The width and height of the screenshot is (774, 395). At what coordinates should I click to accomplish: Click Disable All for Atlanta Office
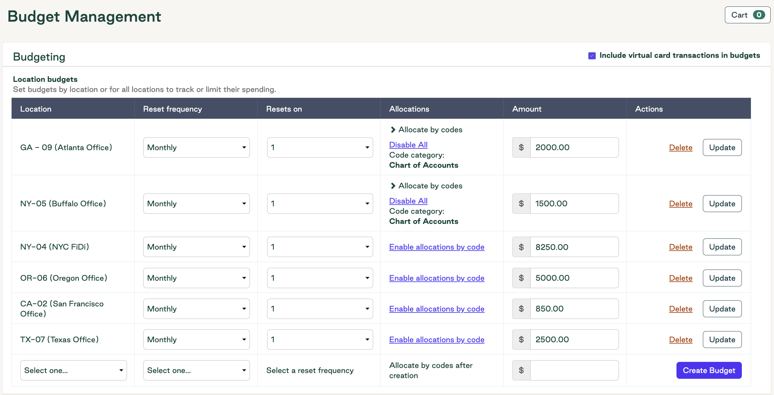point(408,145)
